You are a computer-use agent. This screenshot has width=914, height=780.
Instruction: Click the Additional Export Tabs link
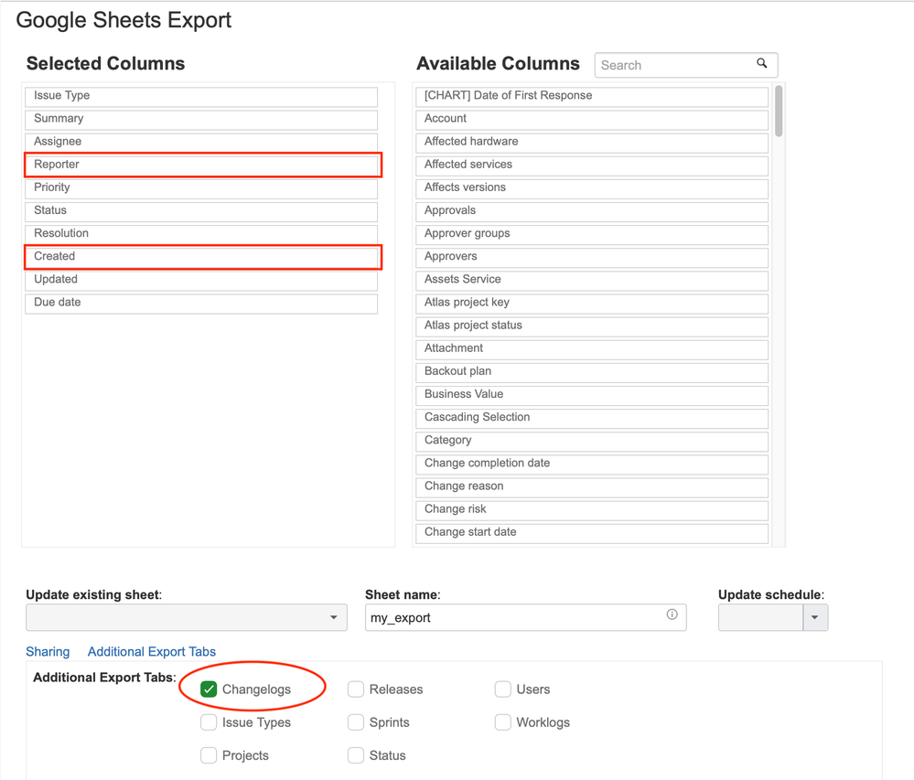[152, 652]
